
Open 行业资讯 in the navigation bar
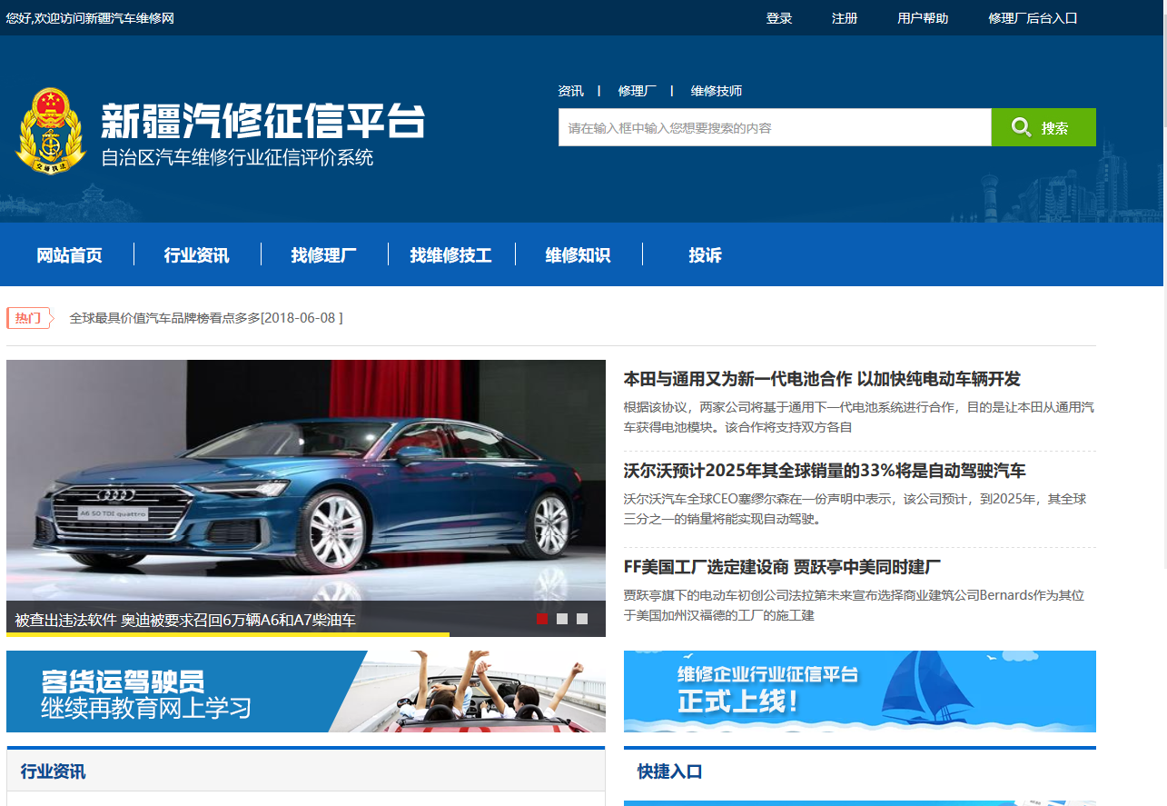197,255
